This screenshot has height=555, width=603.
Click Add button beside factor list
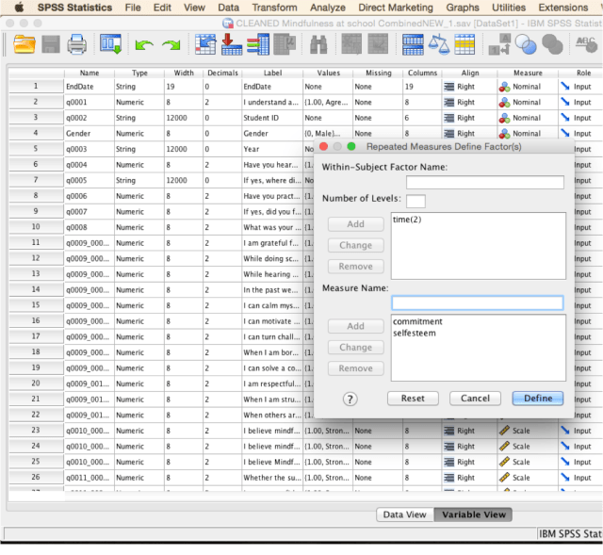click(355, 224)
